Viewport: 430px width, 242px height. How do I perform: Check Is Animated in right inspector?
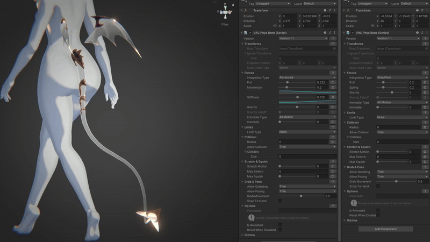378,210
